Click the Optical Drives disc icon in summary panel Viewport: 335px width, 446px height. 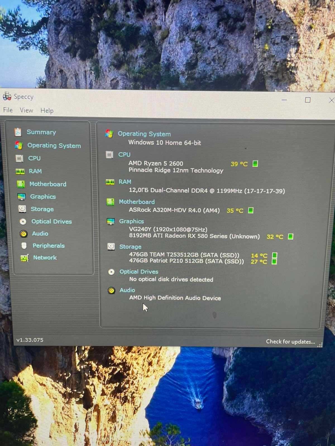tap(111, 272)
